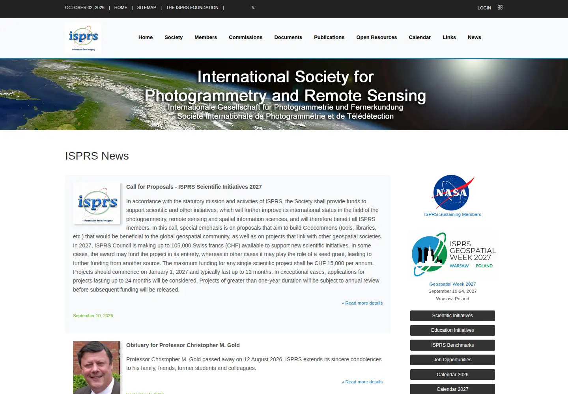568x394 pixels.
Task: Open the Open Resources menu
Action: coord(377,37)
